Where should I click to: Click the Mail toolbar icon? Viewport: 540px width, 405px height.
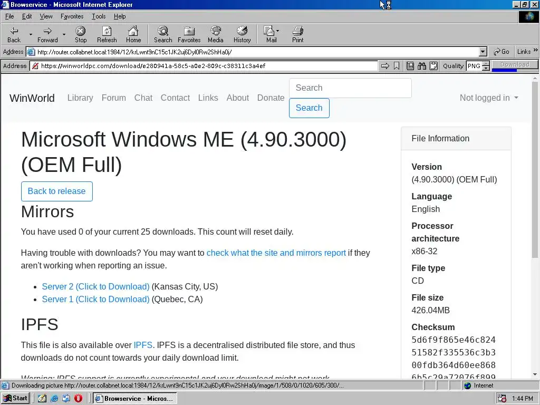269,34
